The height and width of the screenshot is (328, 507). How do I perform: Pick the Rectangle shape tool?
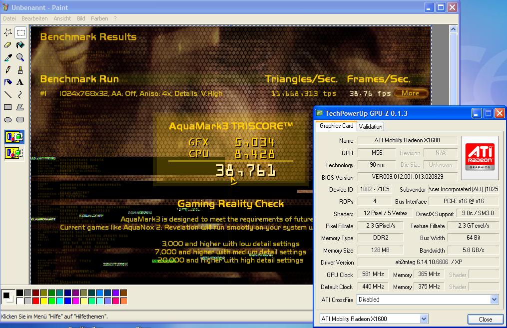tap(8, 107)
